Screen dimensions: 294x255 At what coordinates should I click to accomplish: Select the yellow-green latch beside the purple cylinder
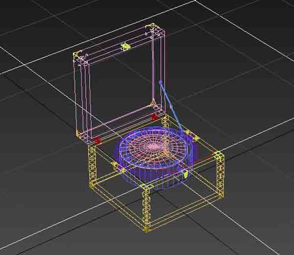point(185,174)
